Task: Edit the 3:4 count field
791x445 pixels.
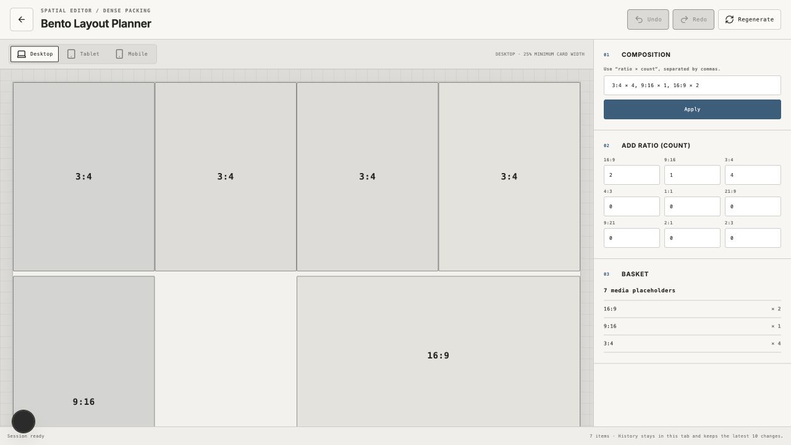Action: click(753, 175)
